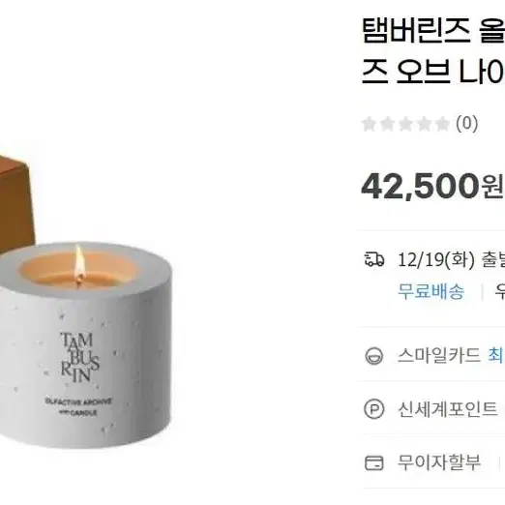Click the 12/19(화) shipping date text

tap(436, 259)
